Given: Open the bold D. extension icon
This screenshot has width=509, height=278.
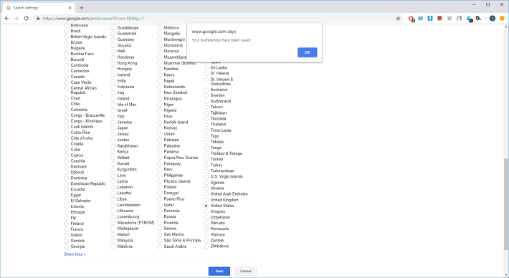Looking at the screenshot, I should (478, 19).
